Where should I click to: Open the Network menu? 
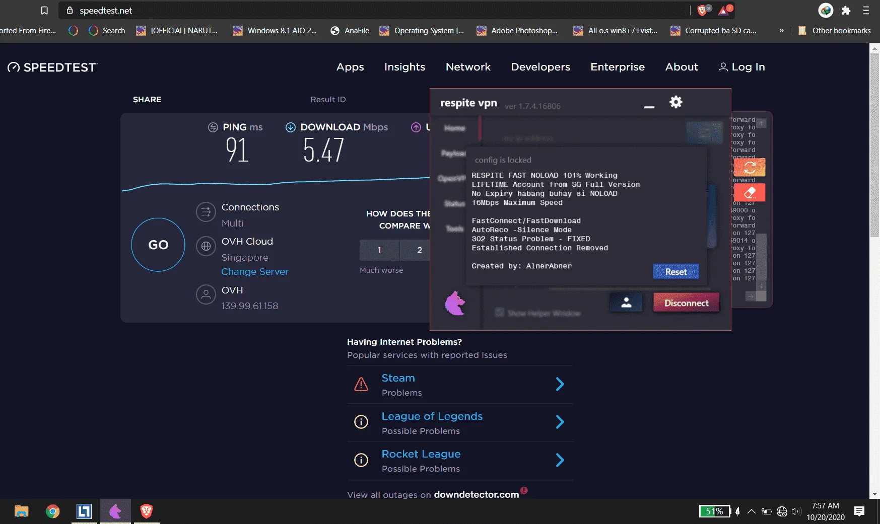click(x=468, y=67)
